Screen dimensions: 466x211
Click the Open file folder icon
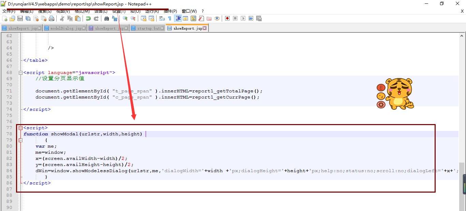point(12,18)
